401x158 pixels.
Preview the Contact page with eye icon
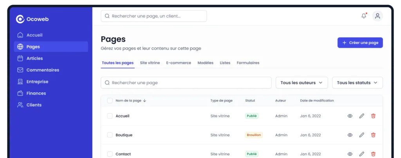click(x=350, y=154)
